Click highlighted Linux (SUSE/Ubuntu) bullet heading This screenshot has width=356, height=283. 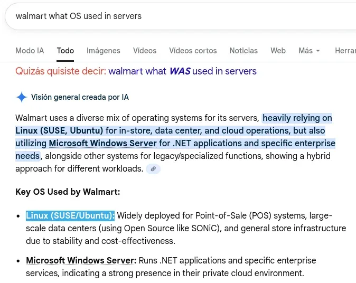point(70,215)
